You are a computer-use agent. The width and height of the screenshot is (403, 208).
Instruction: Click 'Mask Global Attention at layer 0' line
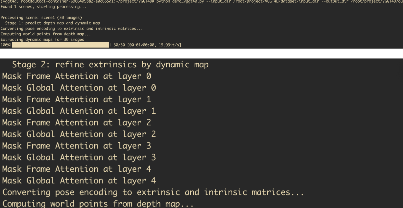79,88
